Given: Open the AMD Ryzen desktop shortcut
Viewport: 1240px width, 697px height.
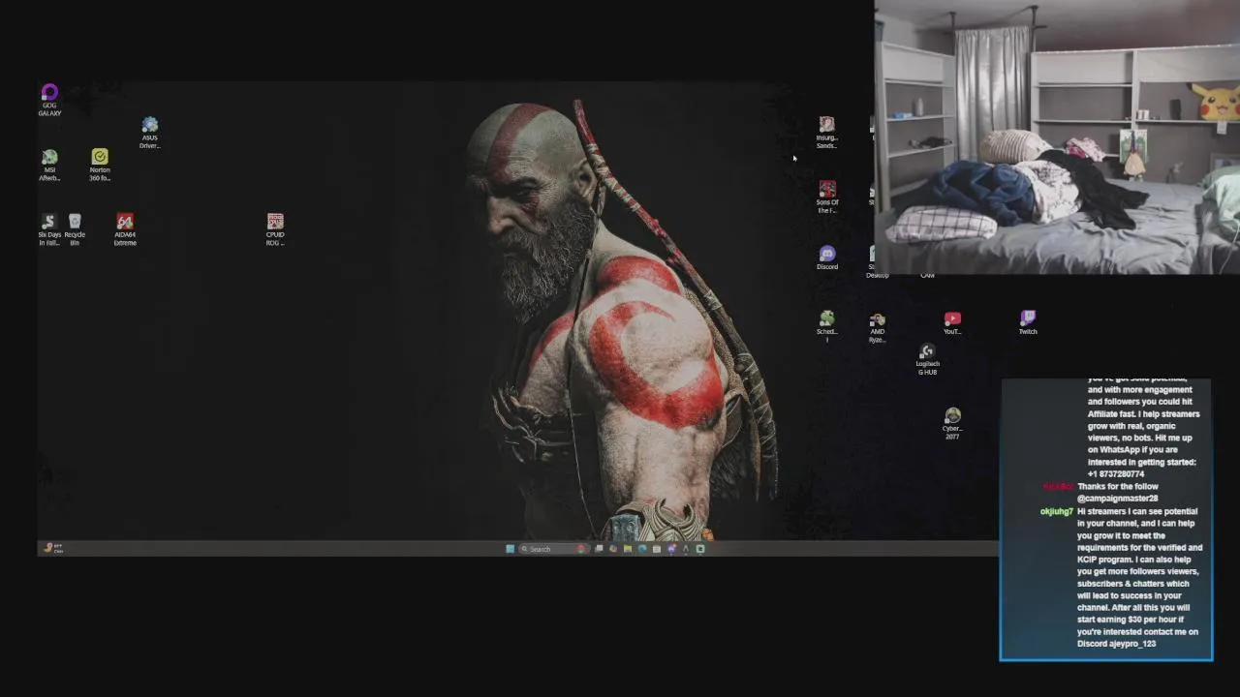Looking at the screenshot, I should coord(877,327).
